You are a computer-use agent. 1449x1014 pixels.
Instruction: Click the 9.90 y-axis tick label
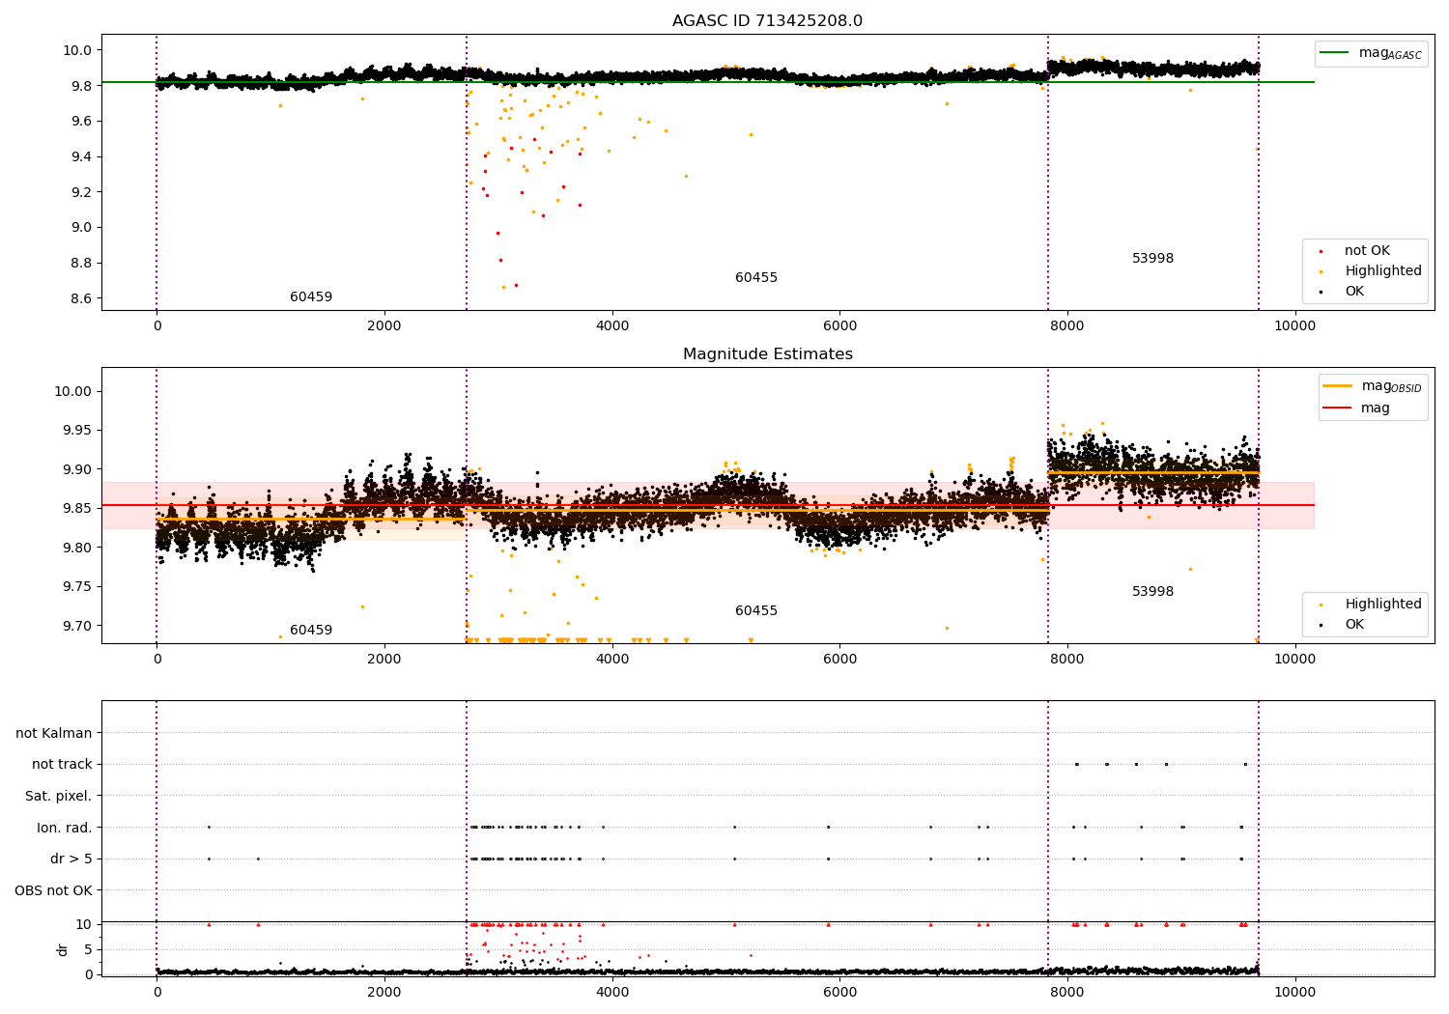point(76,469)
